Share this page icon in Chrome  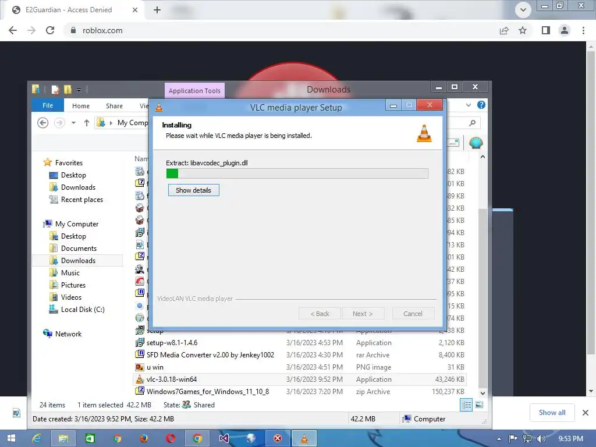click(x=504, y=30)
